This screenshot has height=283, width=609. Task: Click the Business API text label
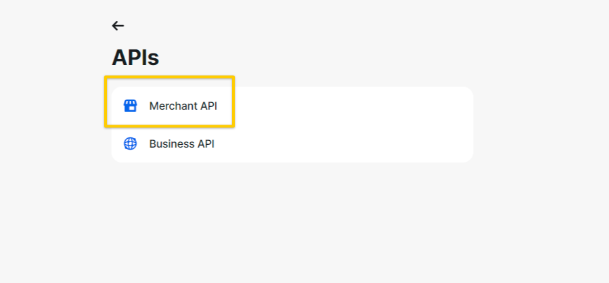click(182, 144)
